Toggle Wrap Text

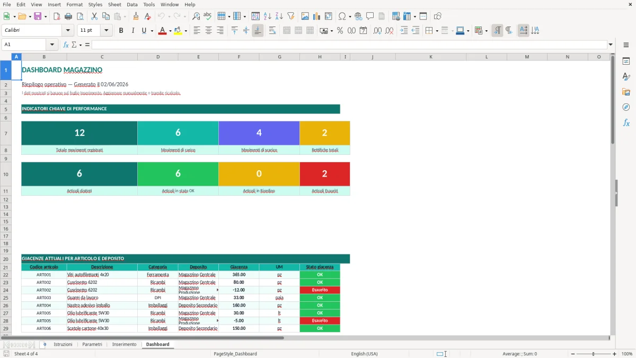pyautogui.click(x=272, y=31)
